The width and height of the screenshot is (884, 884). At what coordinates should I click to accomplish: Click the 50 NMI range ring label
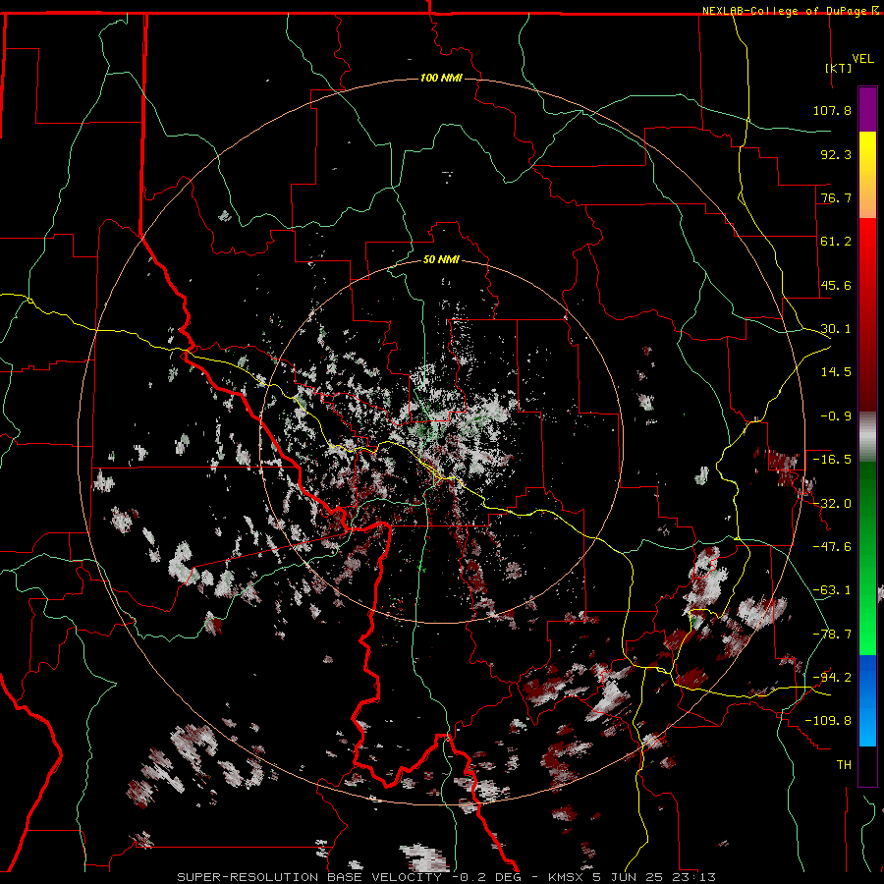pyautogui.click(x=441, y=259)
